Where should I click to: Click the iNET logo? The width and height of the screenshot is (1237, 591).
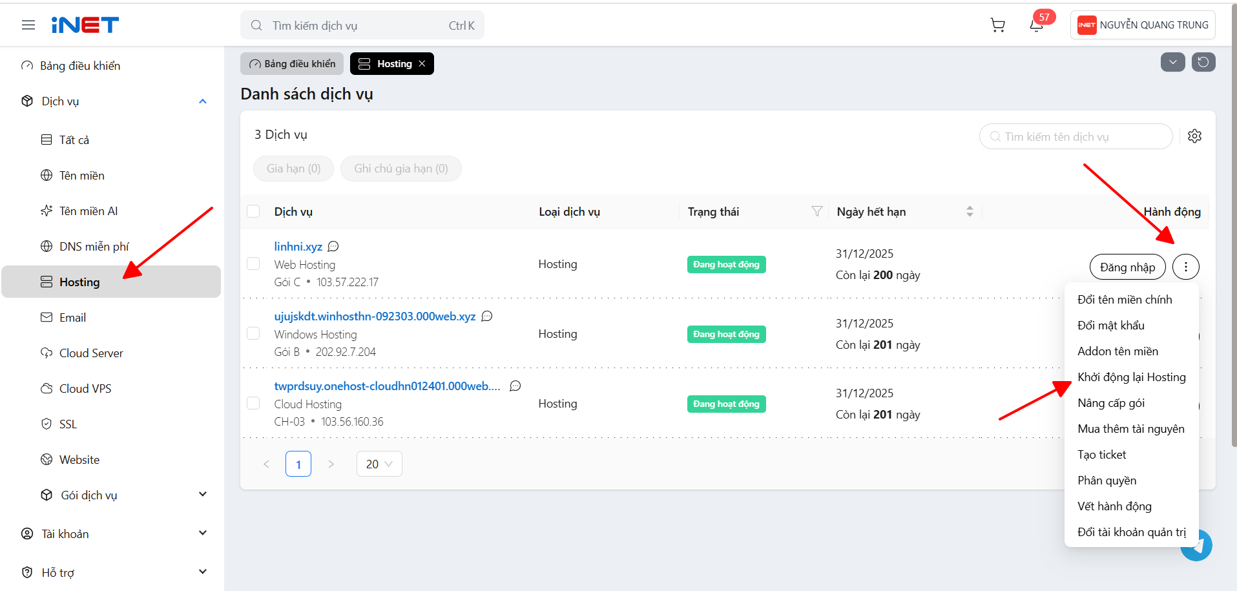click(x=85, y=25)
